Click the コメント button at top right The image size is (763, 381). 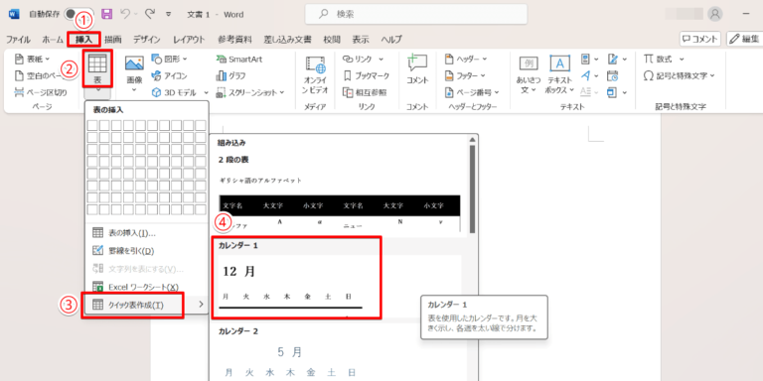700,39
